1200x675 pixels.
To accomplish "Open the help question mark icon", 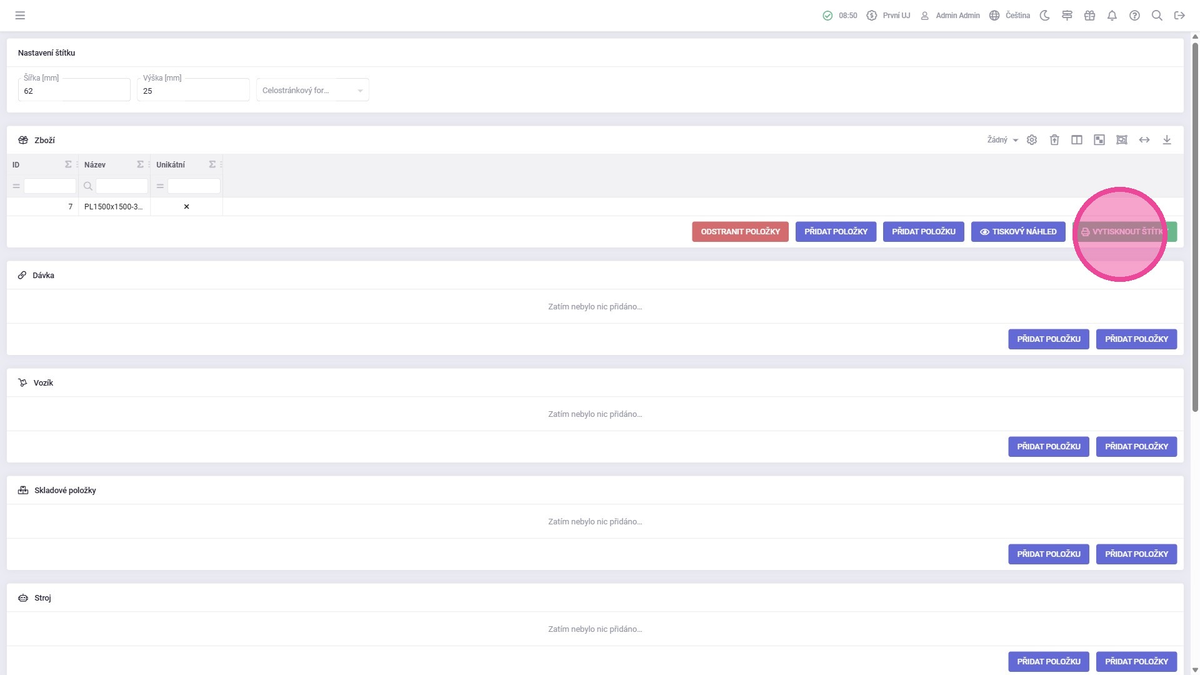I will [x=1134, y=16].
